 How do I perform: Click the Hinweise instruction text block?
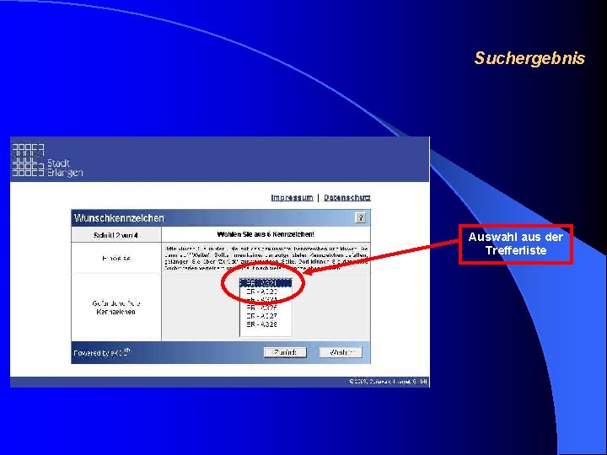[266, 258]
